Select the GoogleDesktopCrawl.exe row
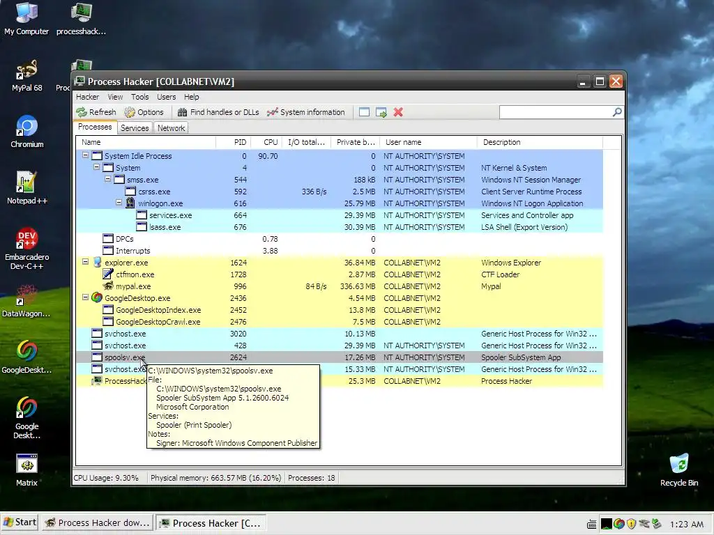The image size is (714, 535). coord(340,322)
